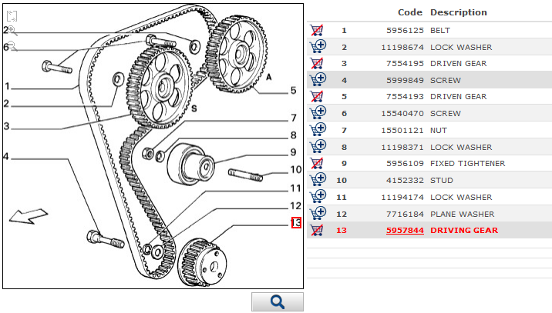This screenshot has width=552, height=313.
Task: Click callout number 9 on the diagram
Action: (x=293, y=152)
